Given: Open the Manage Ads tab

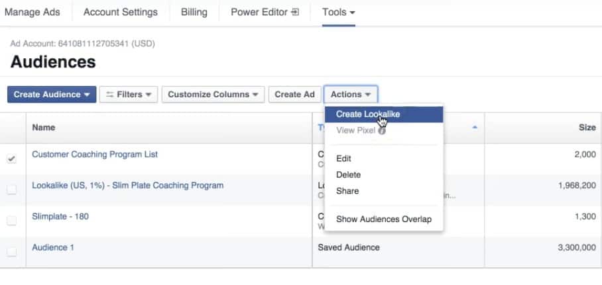Looking at the screenshot, I should click(32, 13).
